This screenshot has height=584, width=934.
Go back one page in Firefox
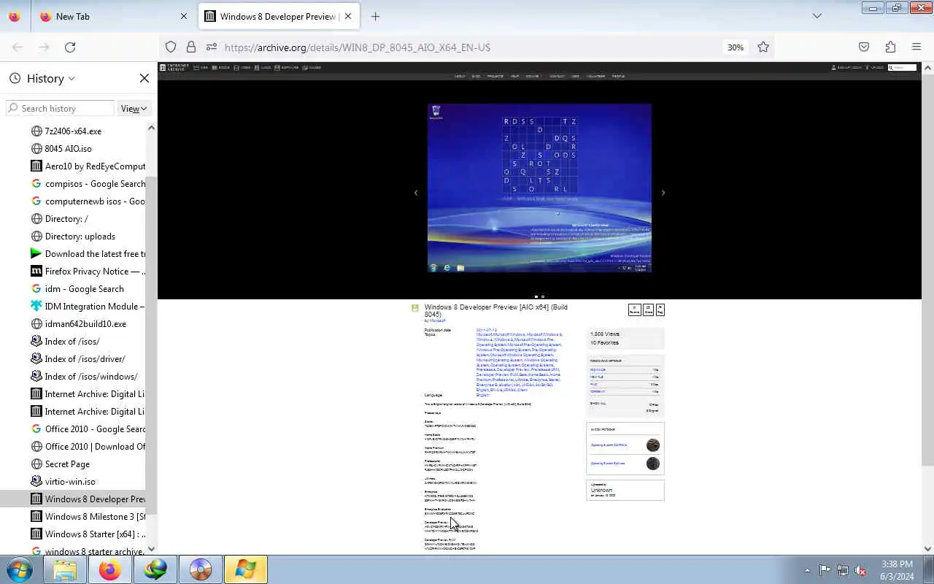tap(18, 47)
